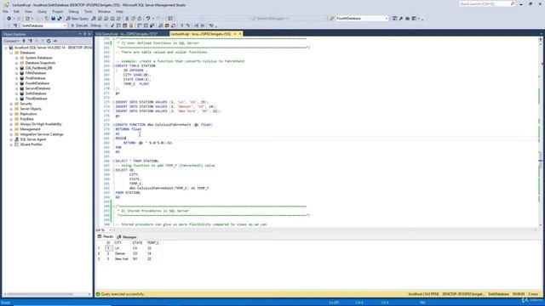The width and height of the screenshot is (545, 306).
Task: Click the TEMP_C column header in results
Action: pyautogui.click(x=153, y=243)
